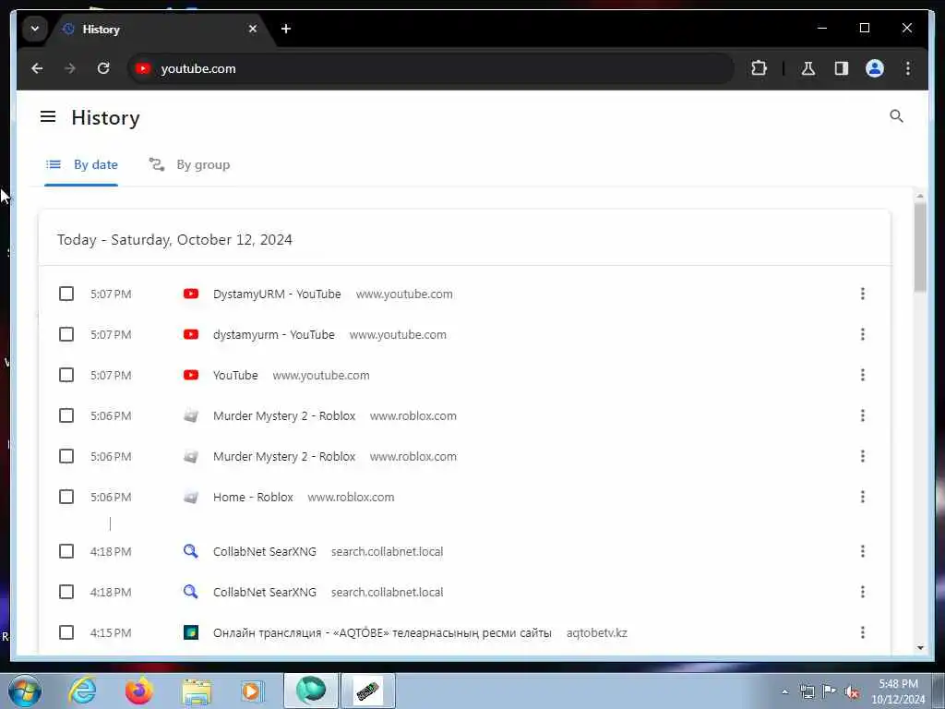Switch to the By group tab
This screenshot has width=945, height=709.
189,164
